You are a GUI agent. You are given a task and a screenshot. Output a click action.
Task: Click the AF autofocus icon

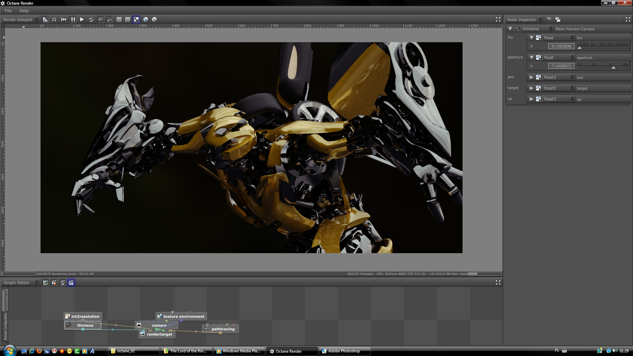[101, 19]
